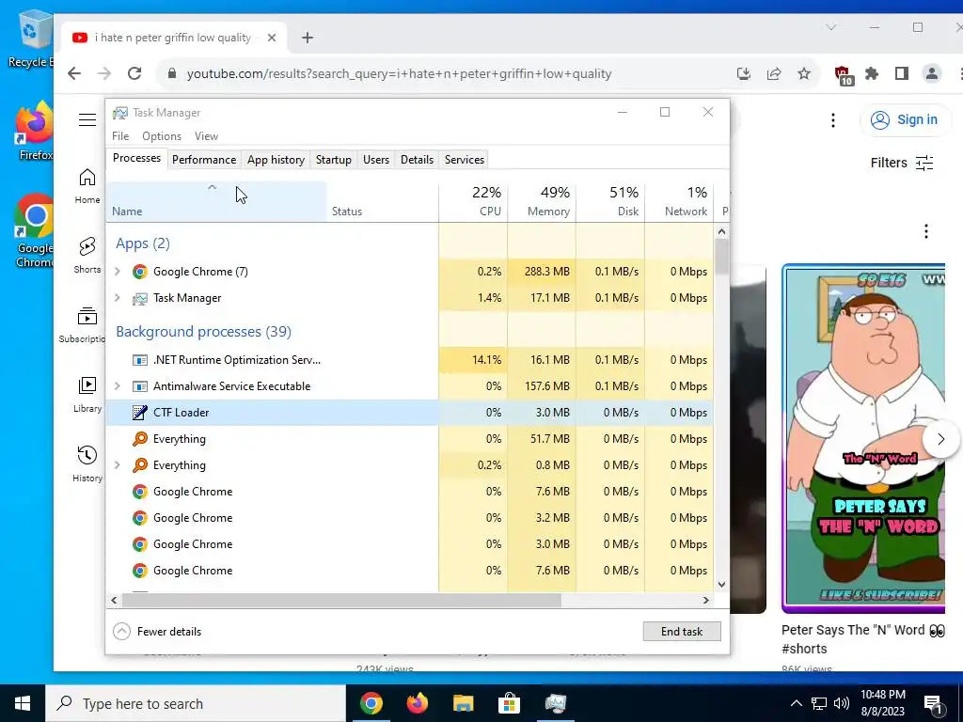Click the vertical scrollbar down arrow
963x722 pixels.
(721, 585)
